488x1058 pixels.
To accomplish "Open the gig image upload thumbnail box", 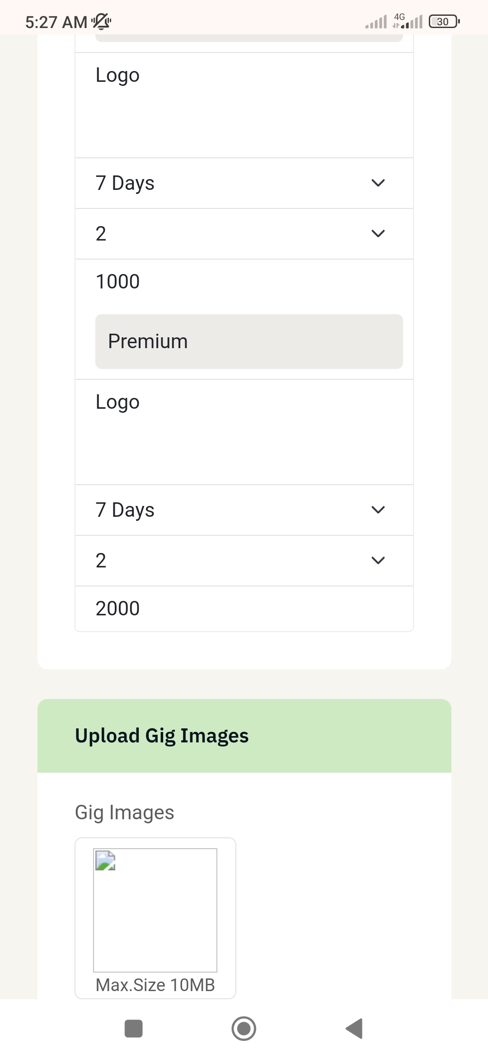I will [155, 910].
